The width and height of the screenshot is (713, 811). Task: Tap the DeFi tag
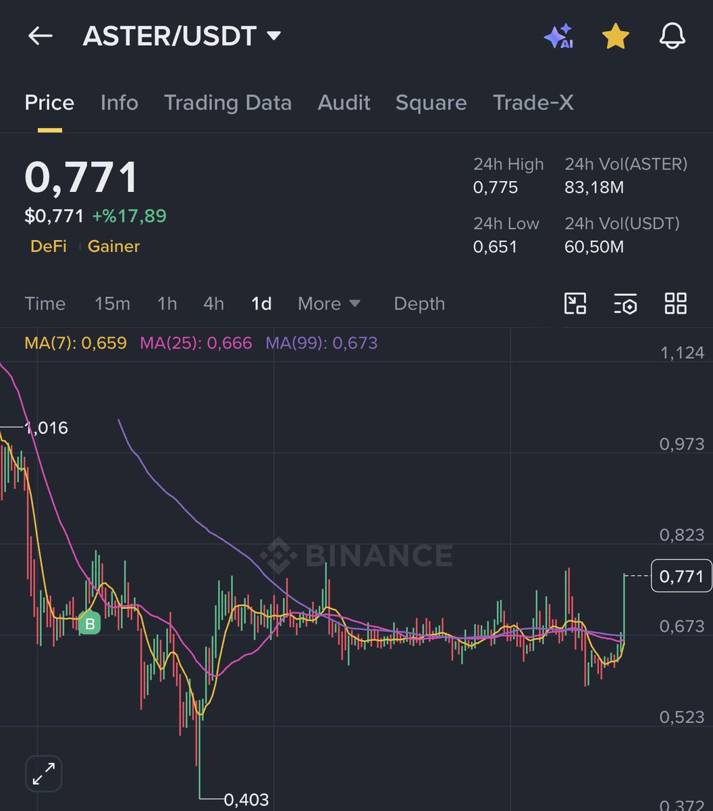49,247
